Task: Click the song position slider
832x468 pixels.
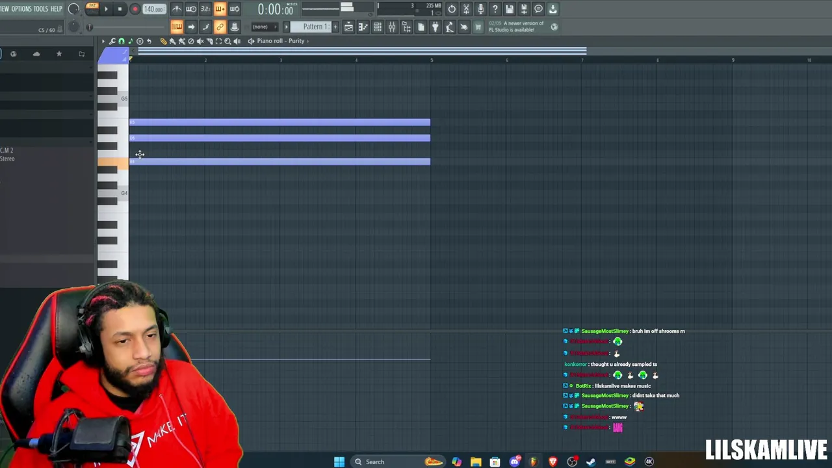Action: [127, 27]
